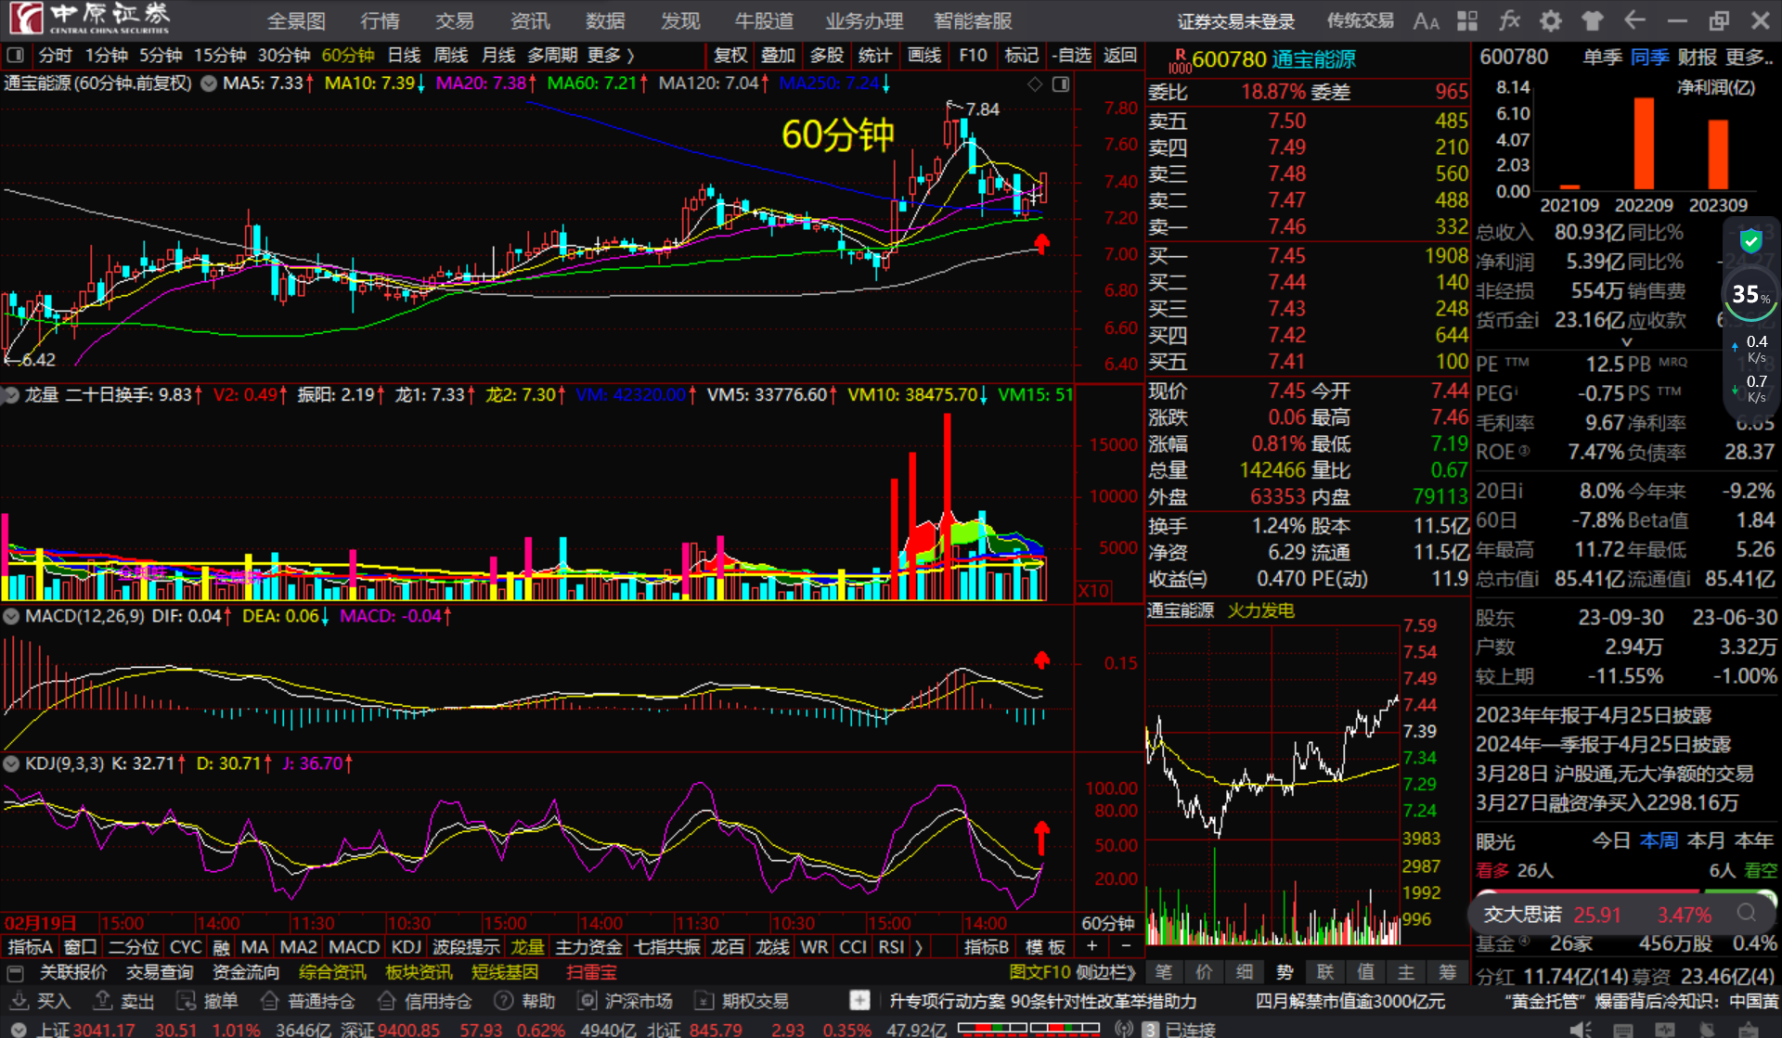Image resolution: width=1782 pixels, height=1038 pixels.
Task: Select the MACD indicator tab
Action: tap(355, 947)
